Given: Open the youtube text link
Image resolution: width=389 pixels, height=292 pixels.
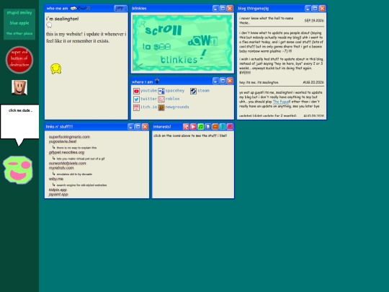Looking at the screenshot, I should point(148,91).
